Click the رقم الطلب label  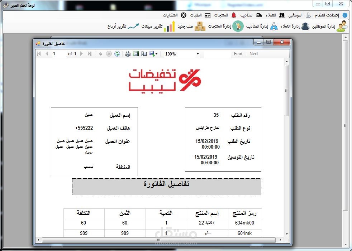click(241, 115)
